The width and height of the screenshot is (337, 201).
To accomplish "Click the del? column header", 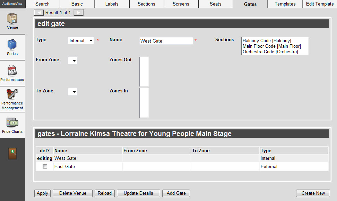I will pos(44,150).
